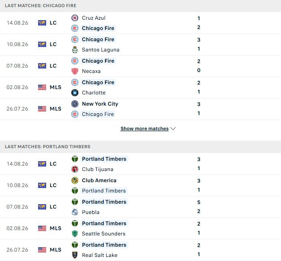This screenshot has height=261, width=281.
Task: Click Portland Timbers crest in Seattle Sounders match
Action: [x=75, y=223]
